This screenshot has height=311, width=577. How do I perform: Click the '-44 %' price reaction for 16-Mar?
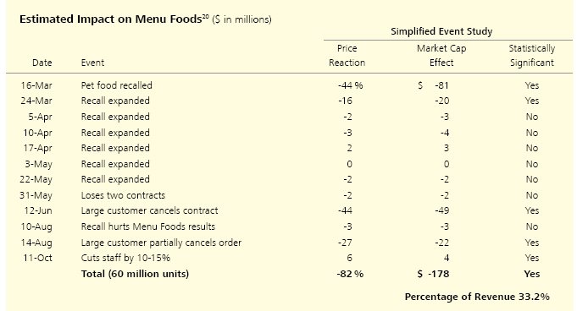click(350, 85)
